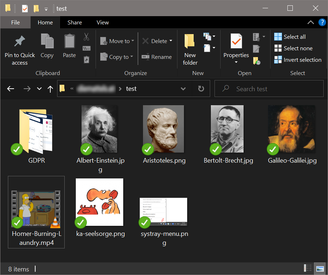Open the View ribbon tab
The image size is (328, 275).
102,22
